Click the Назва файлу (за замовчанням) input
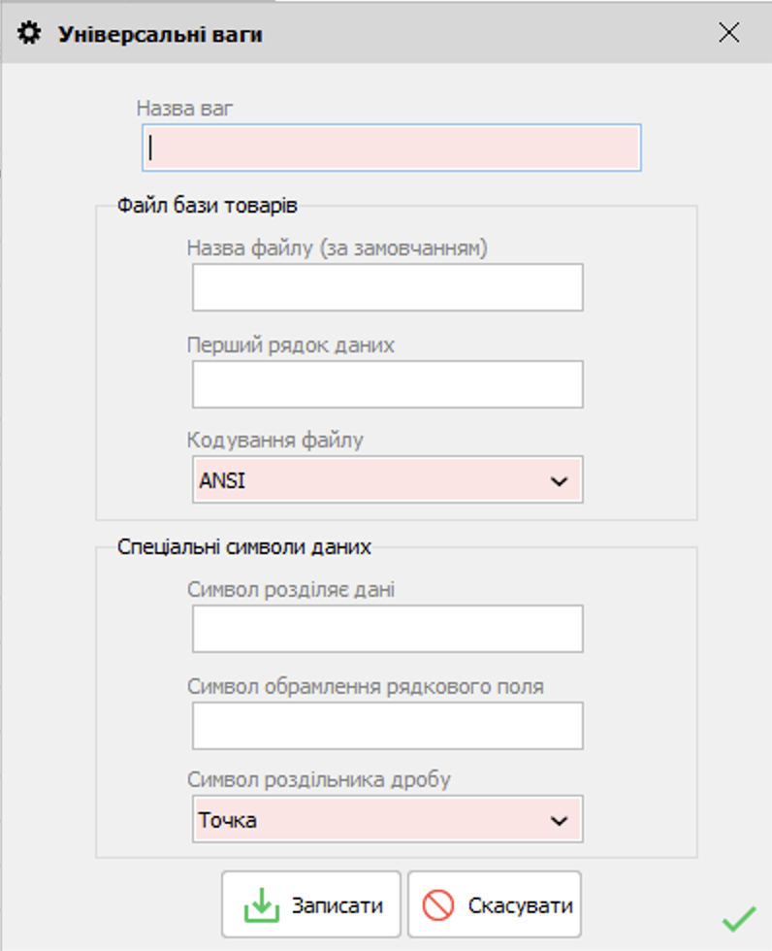This screenshot has width=772, height=951. tap(387, 287)
